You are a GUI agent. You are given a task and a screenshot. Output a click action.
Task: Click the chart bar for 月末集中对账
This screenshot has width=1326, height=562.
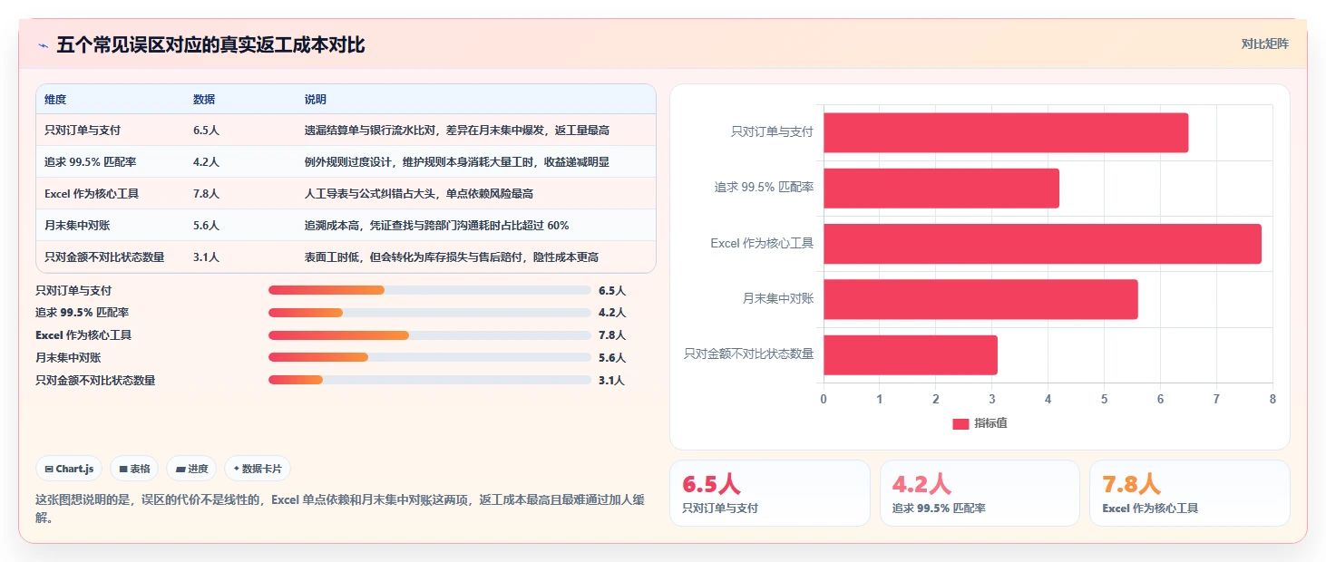click(x=980, y=299)
